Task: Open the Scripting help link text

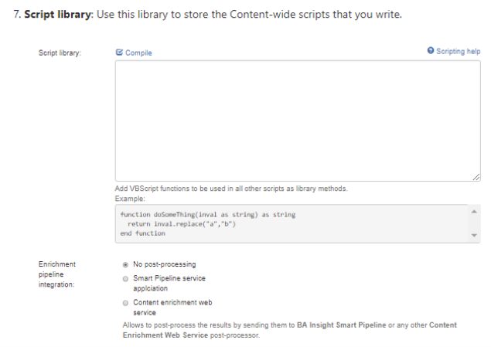Action: [x=459, y=52]
